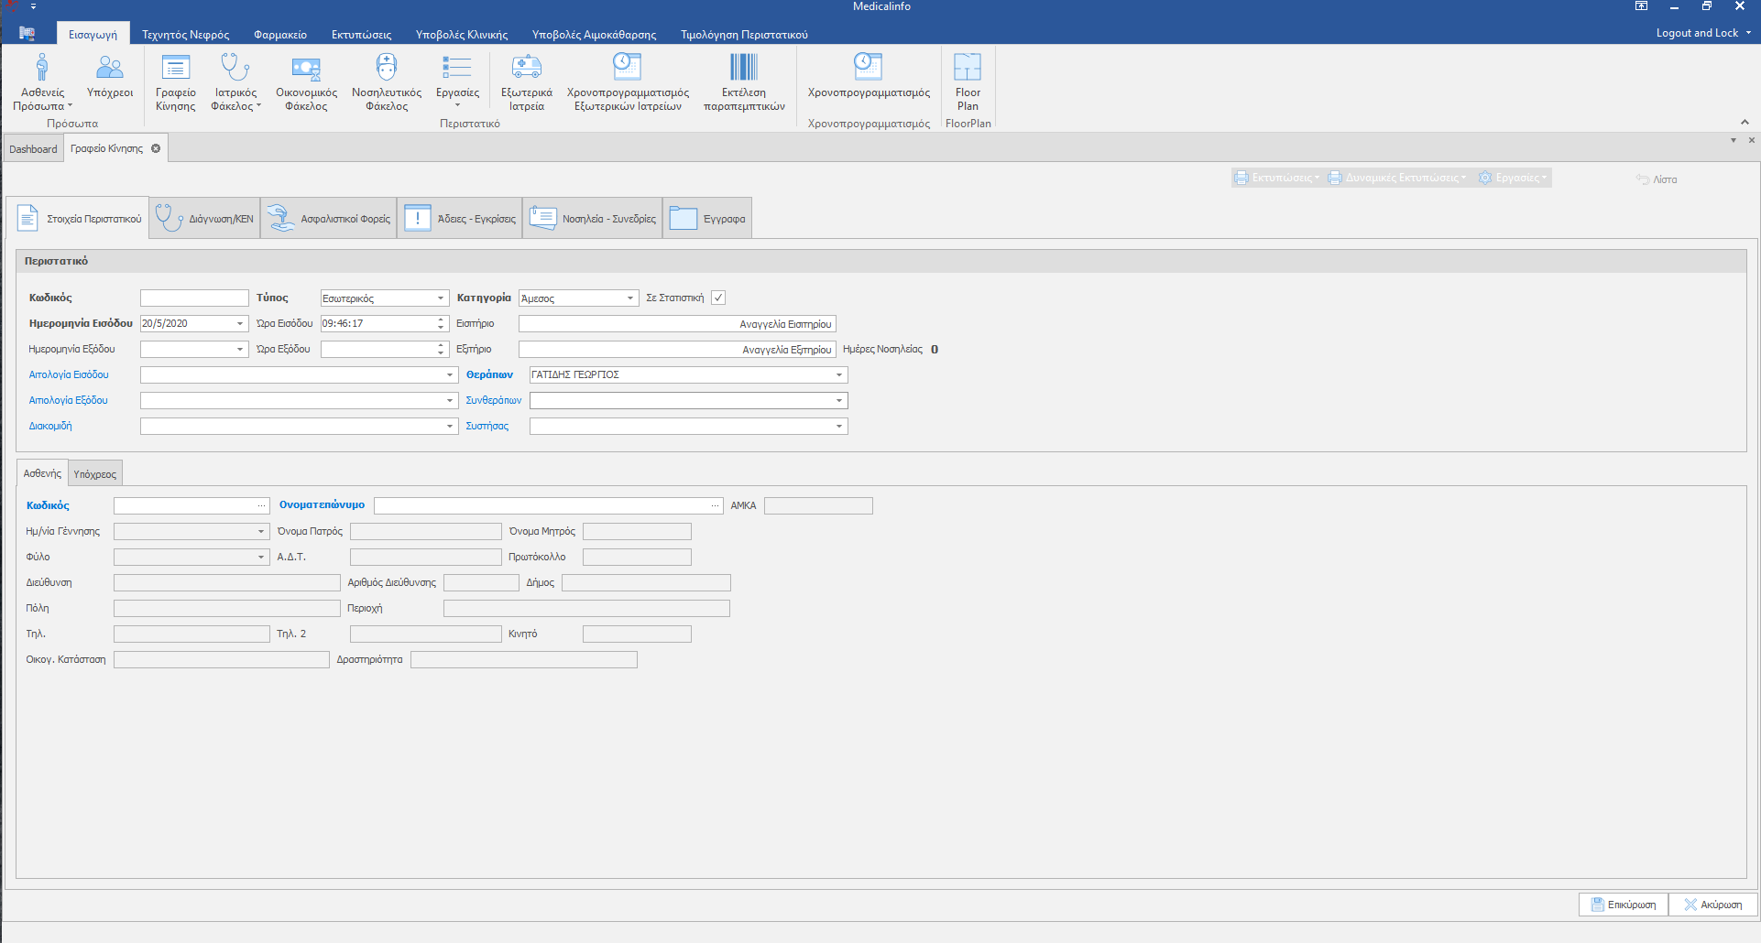Click the Επικύρωση button
1761x943 pixels.
point(1623,905)
